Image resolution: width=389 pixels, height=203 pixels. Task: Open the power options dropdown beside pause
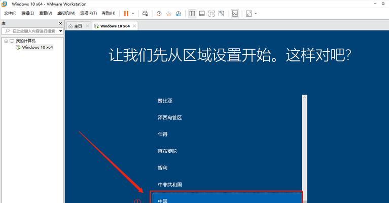[x=133, y=13]
